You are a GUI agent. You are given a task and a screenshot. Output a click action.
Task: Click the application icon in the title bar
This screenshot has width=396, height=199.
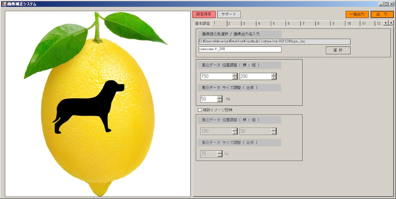4,4
